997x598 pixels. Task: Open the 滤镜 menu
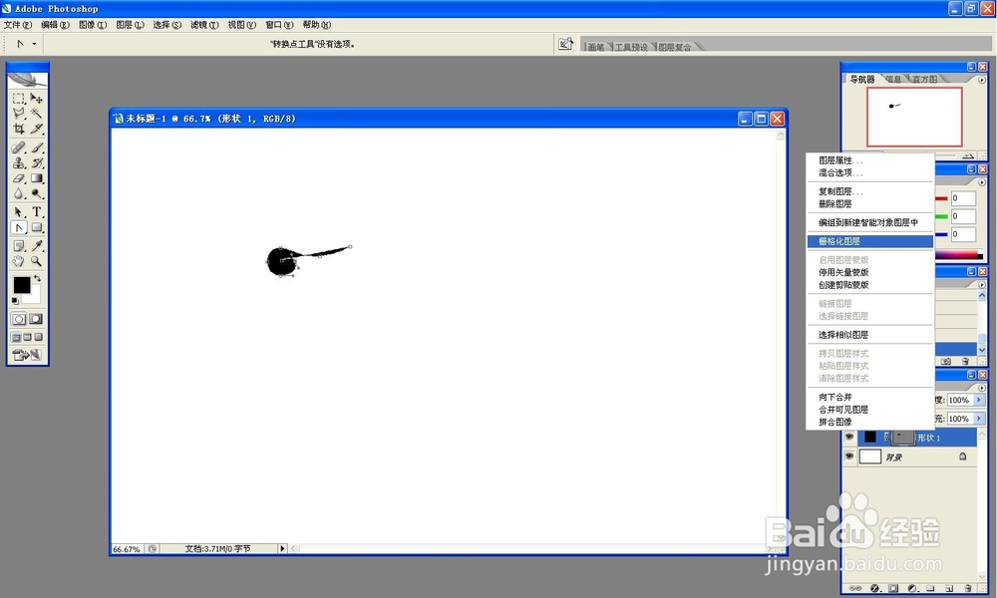[x=204, y=25]
